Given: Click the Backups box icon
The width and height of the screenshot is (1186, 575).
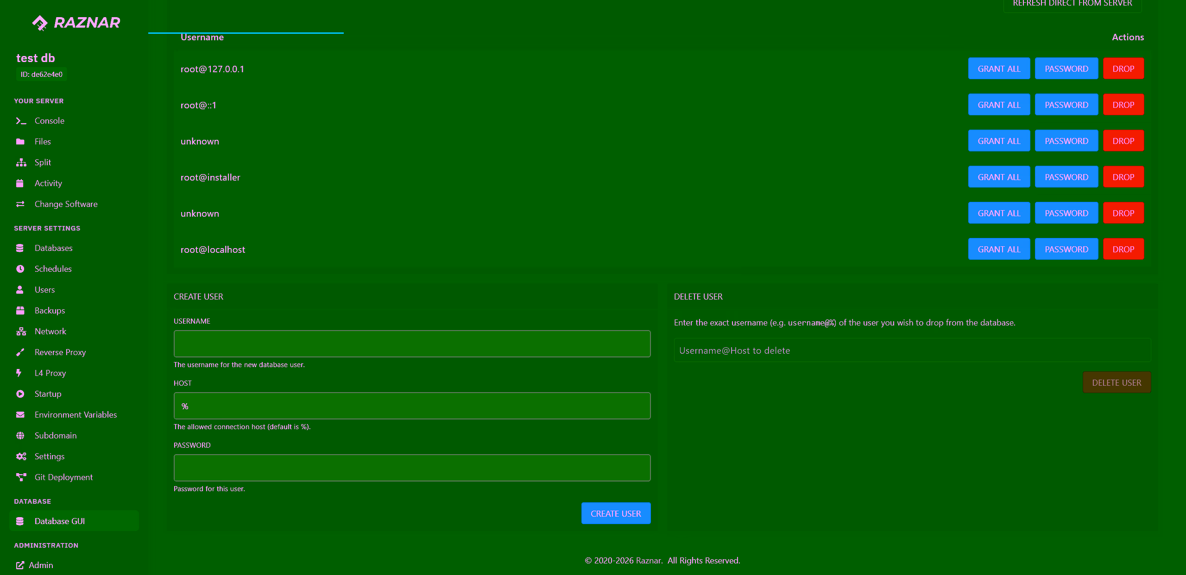Looking at the screenshot, I should coord(20,311).
